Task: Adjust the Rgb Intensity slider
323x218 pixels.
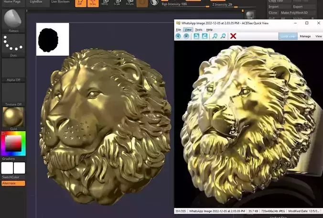Action: click(x=185, y=4)
